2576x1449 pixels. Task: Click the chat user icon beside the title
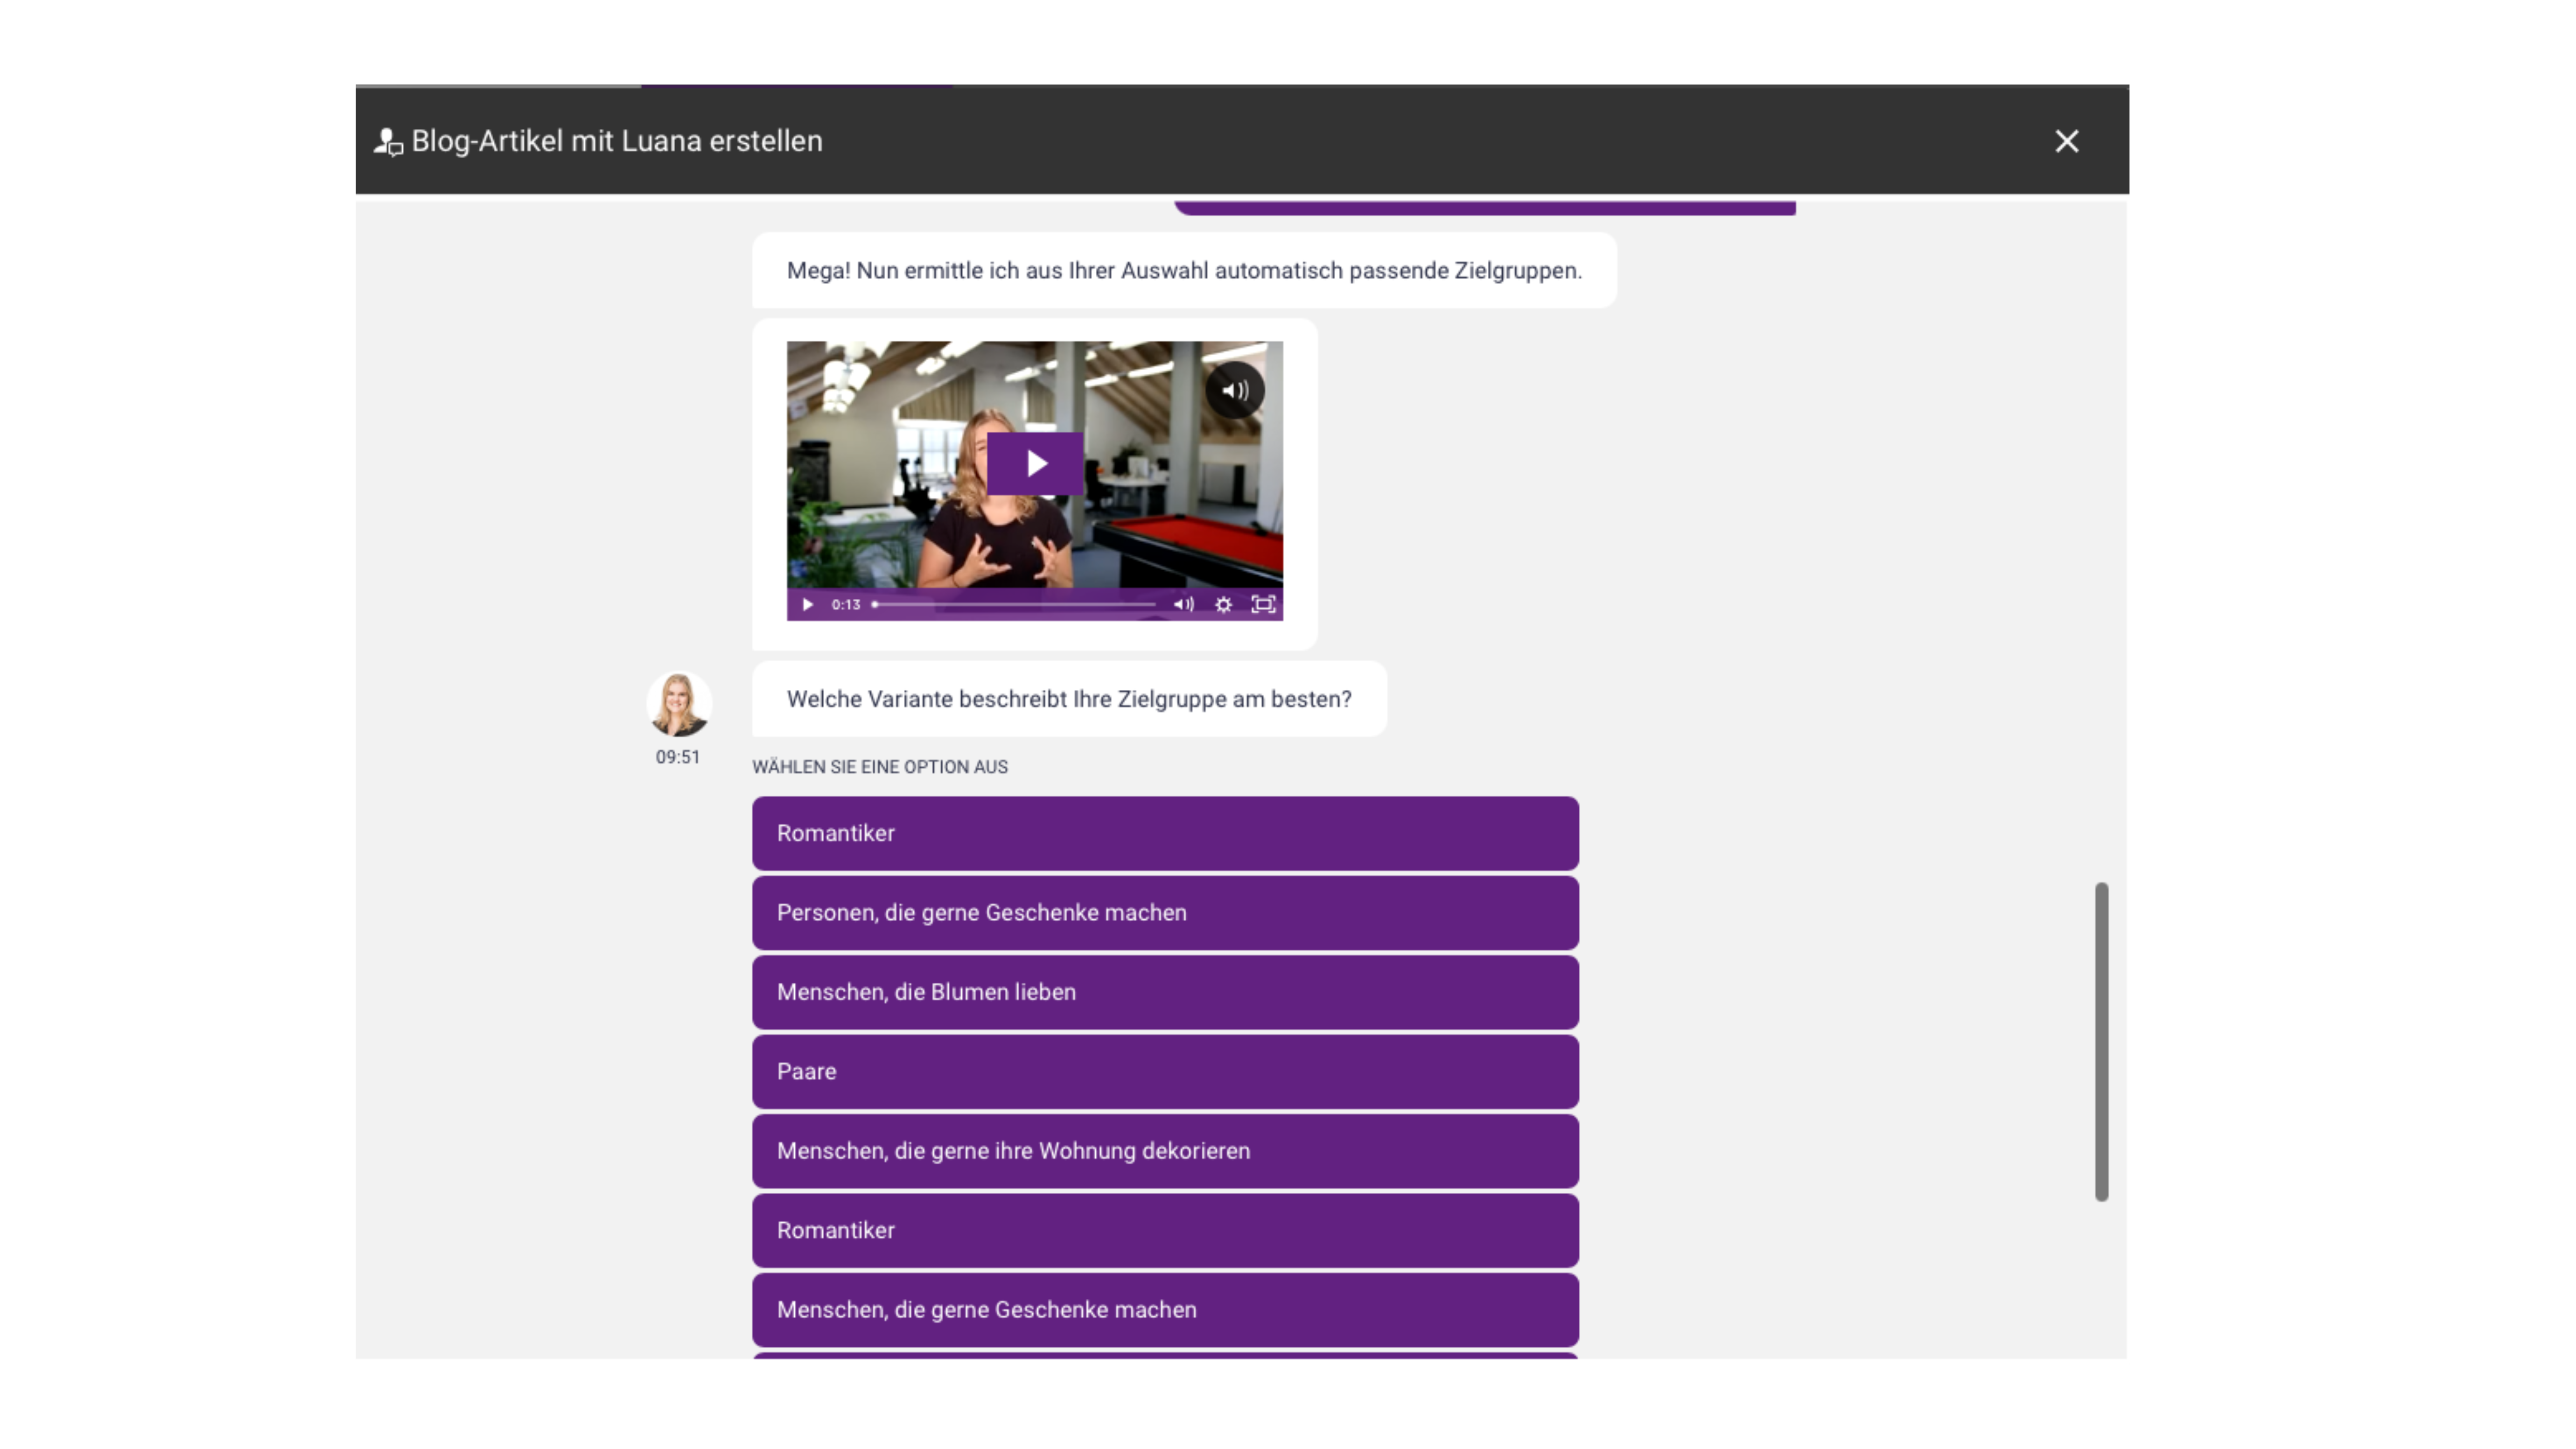pyautogui.click(x=388, y=142)
